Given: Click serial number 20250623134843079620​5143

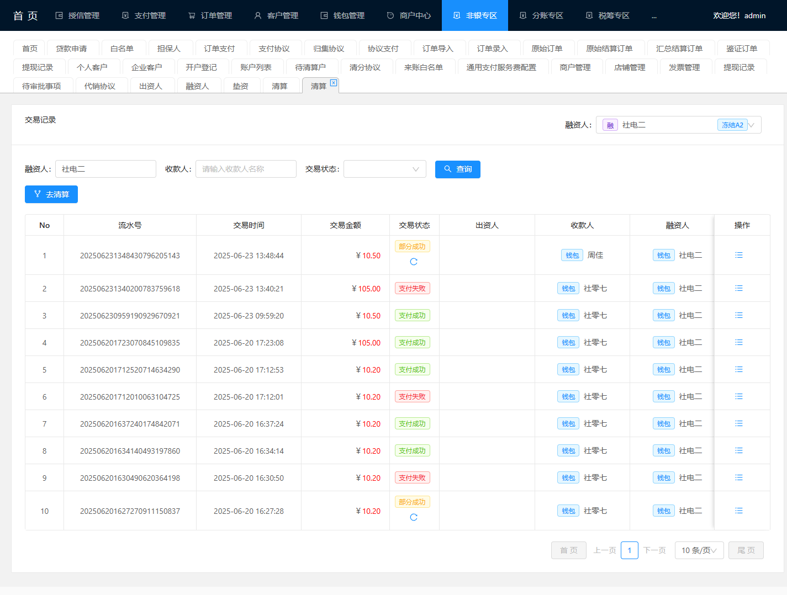Looking at the screenshot, I should click(x=130, y=256).
